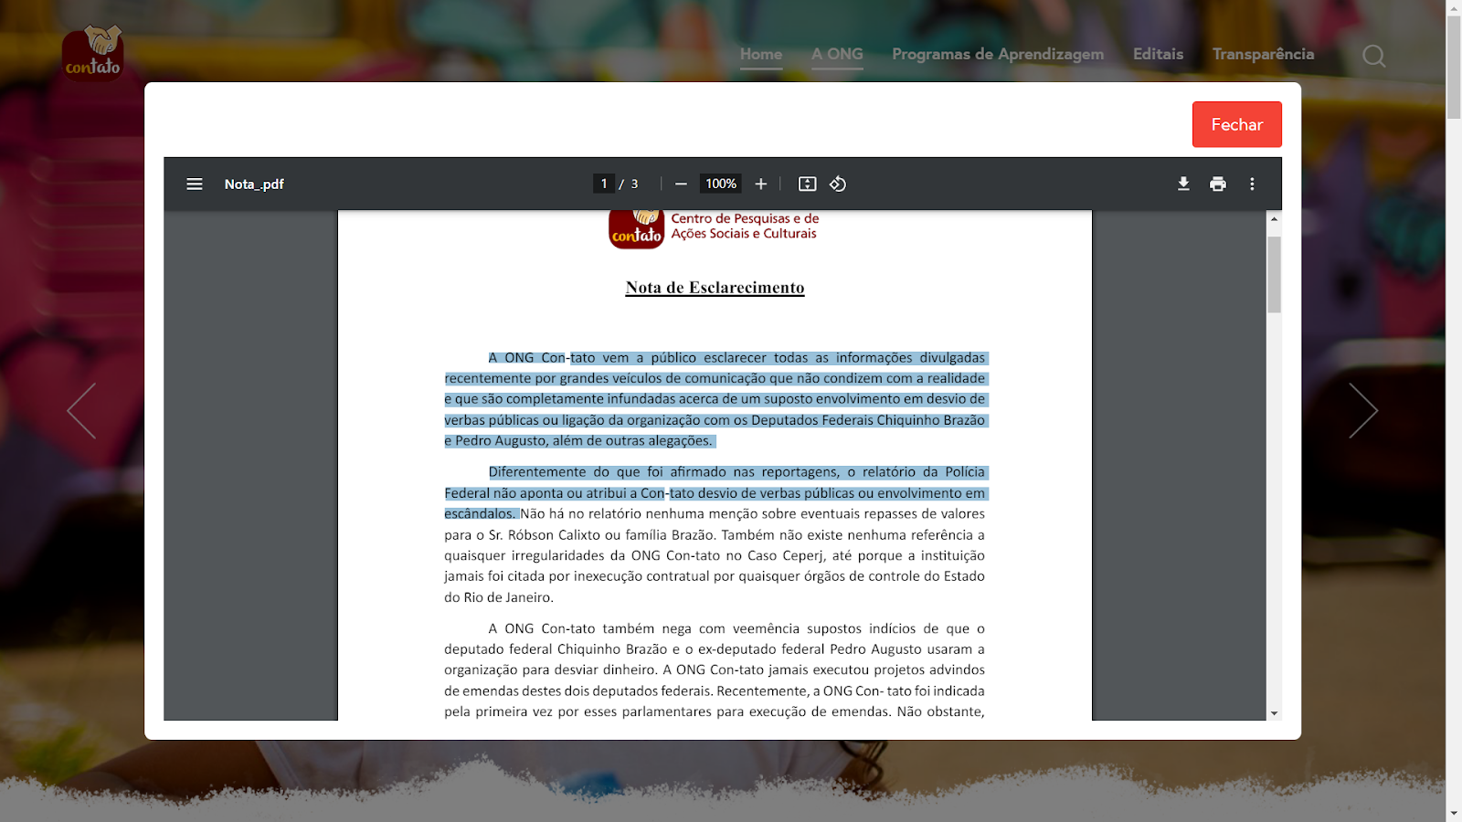
Task: Go to next slide with right arrow
Action: [x=1363, y=410]
